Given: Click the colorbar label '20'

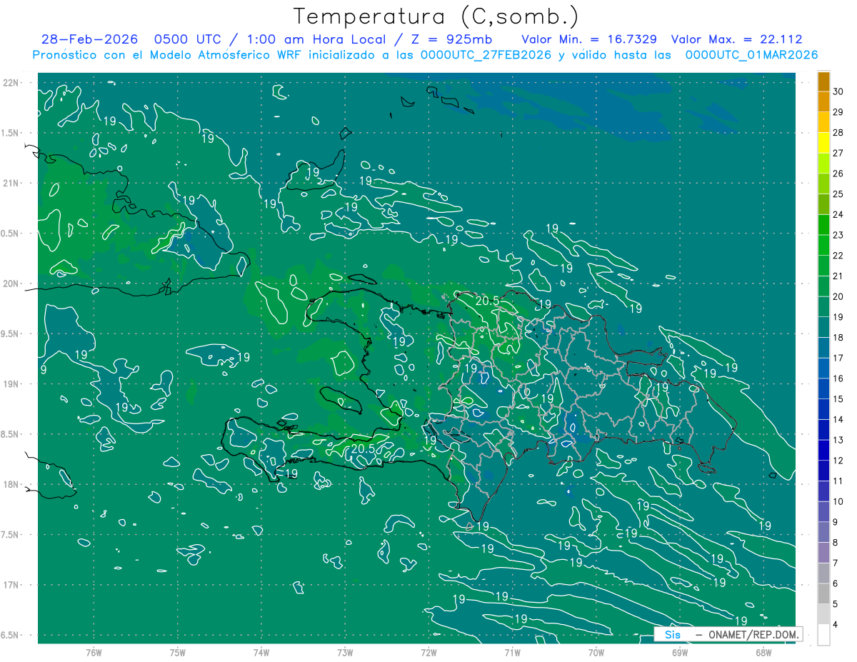Looking at the screenshot, I should pyautogui.click(x=838, y=296).
